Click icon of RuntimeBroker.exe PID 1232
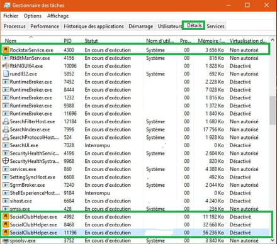 [x=6, y=98]
